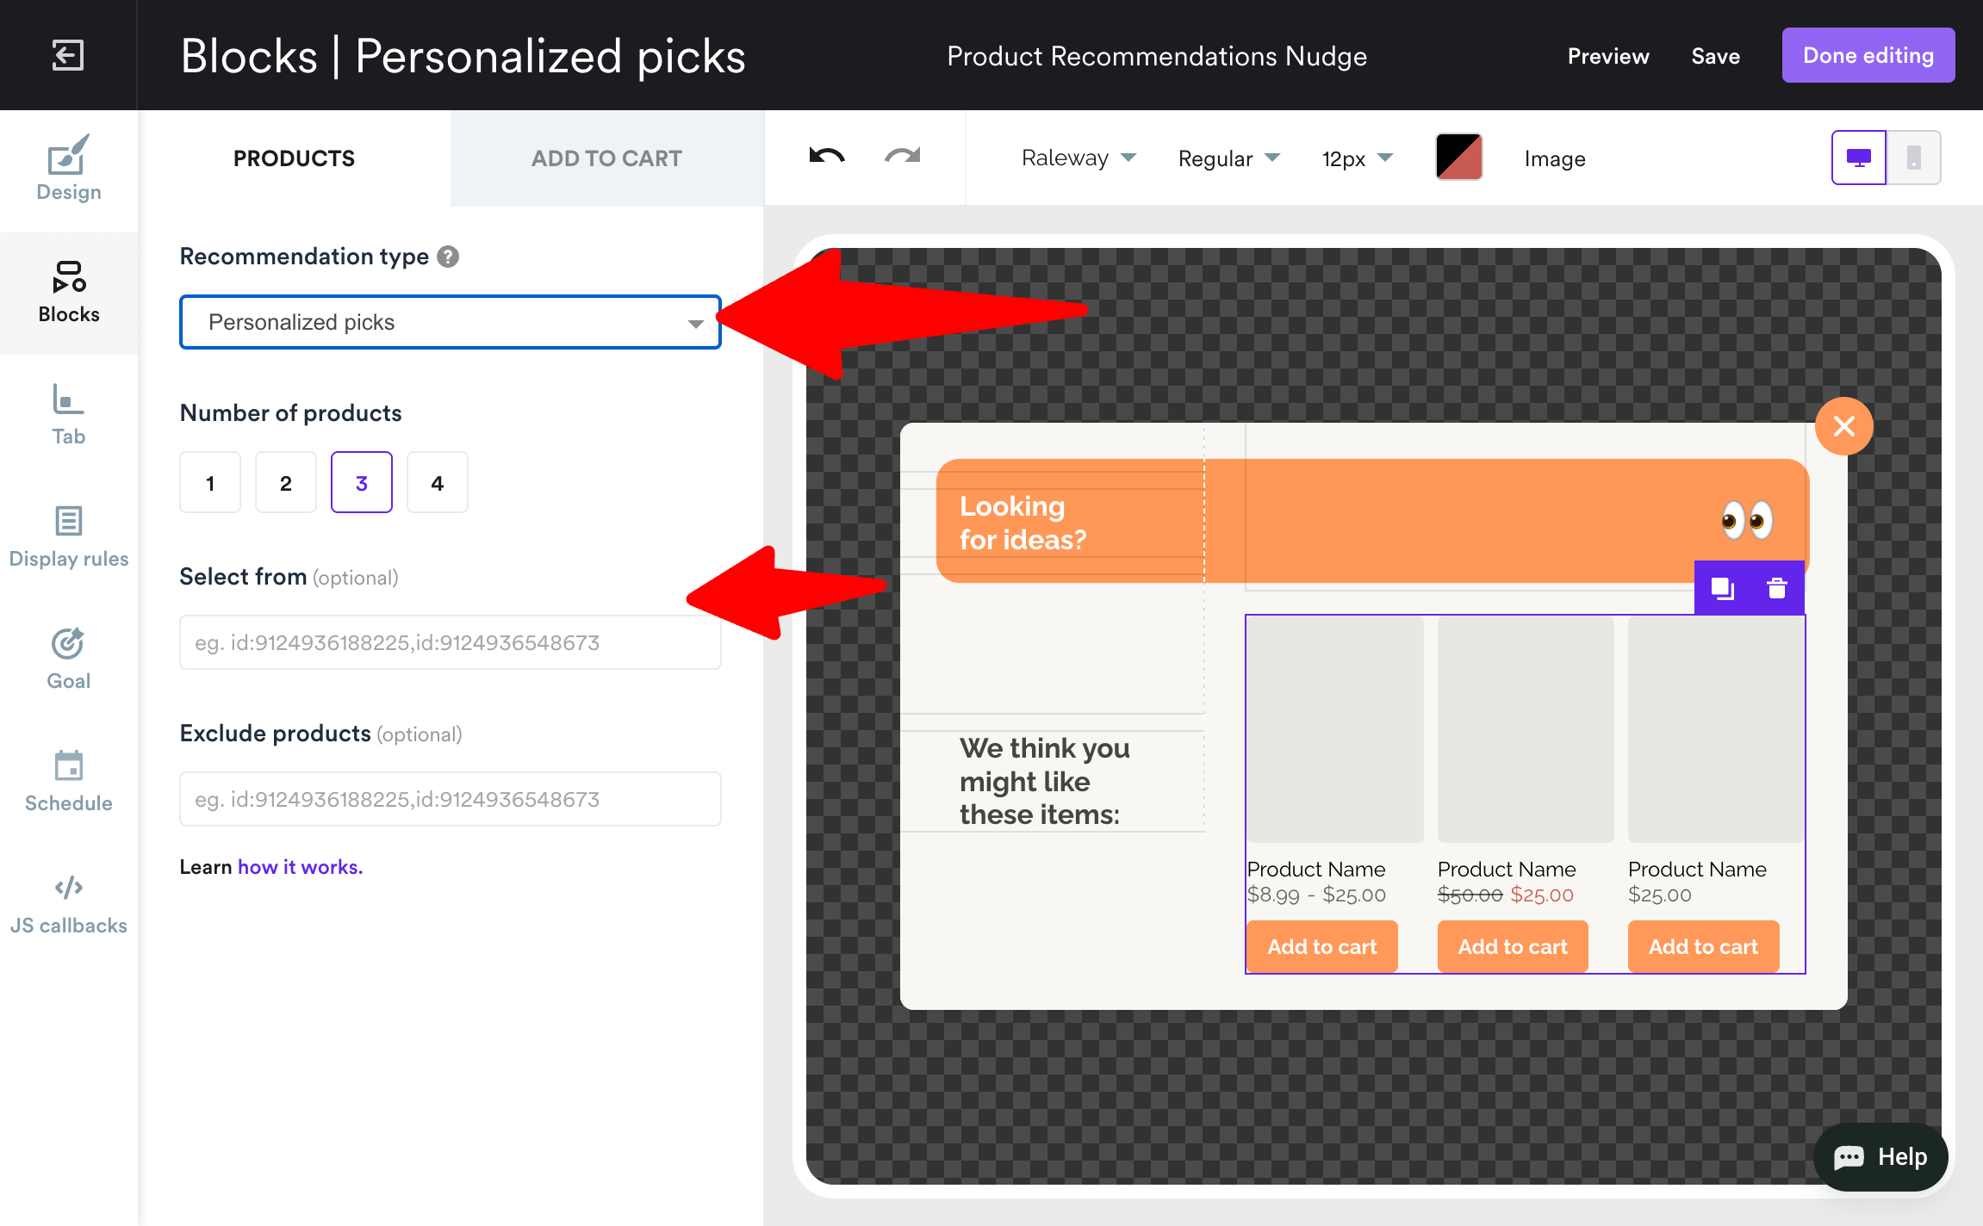1983x1226 pixels.
Task: Open JS callbacks section
Action: pos(69,903)
